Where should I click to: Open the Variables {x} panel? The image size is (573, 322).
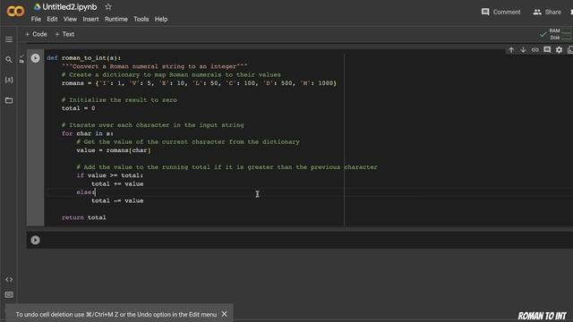point(9,80)
